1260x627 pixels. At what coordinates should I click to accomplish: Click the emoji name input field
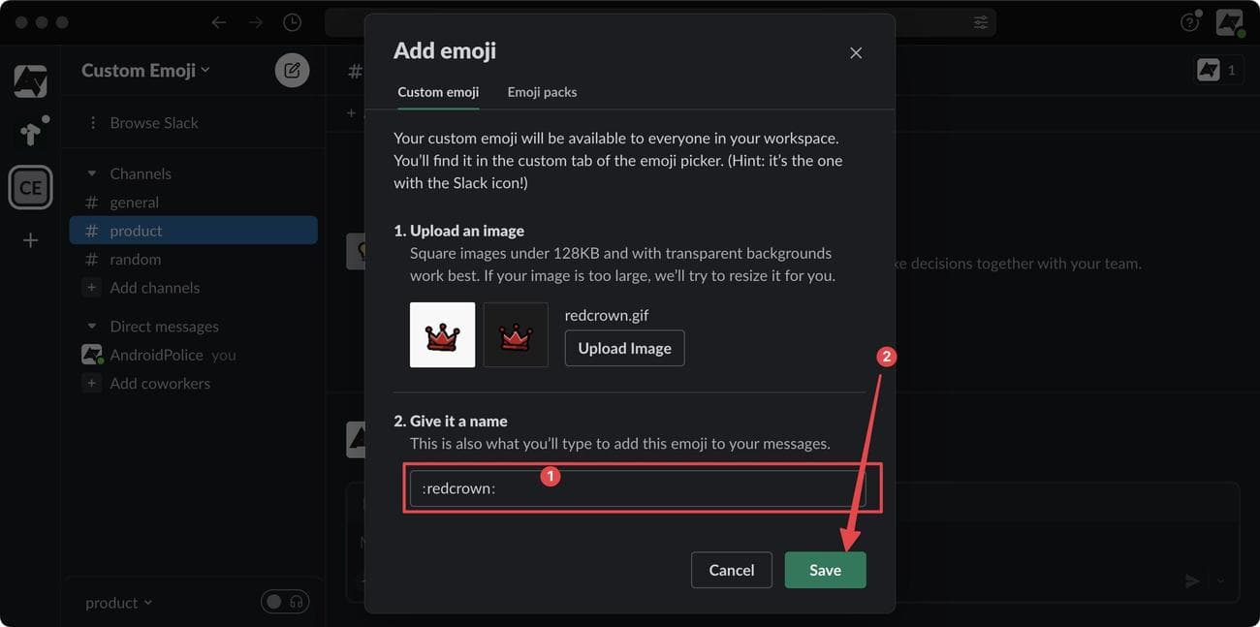click(x=642, y=487)
